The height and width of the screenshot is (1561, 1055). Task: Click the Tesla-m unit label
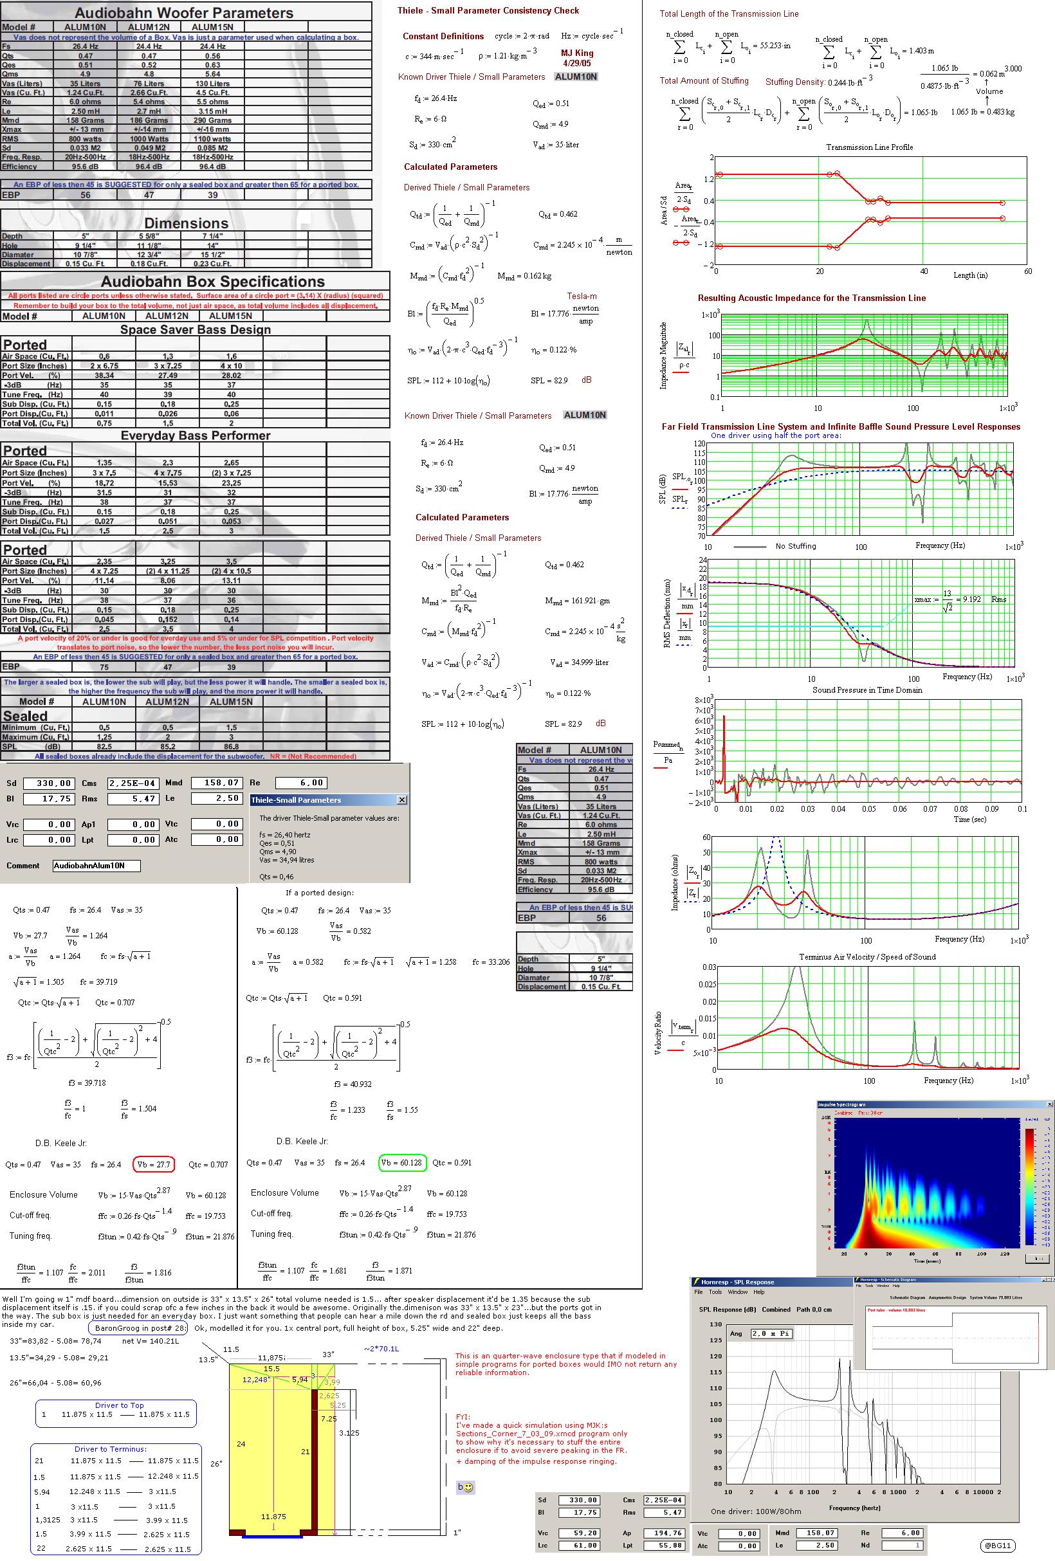582,297
